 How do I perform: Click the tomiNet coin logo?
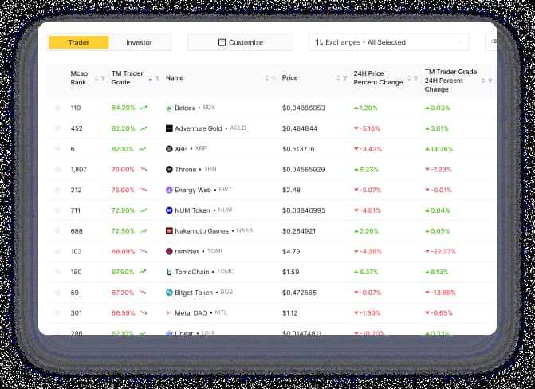click(x=169, y=251)
